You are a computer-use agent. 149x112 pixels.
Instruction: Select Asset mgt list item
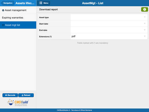pos(18,25)
